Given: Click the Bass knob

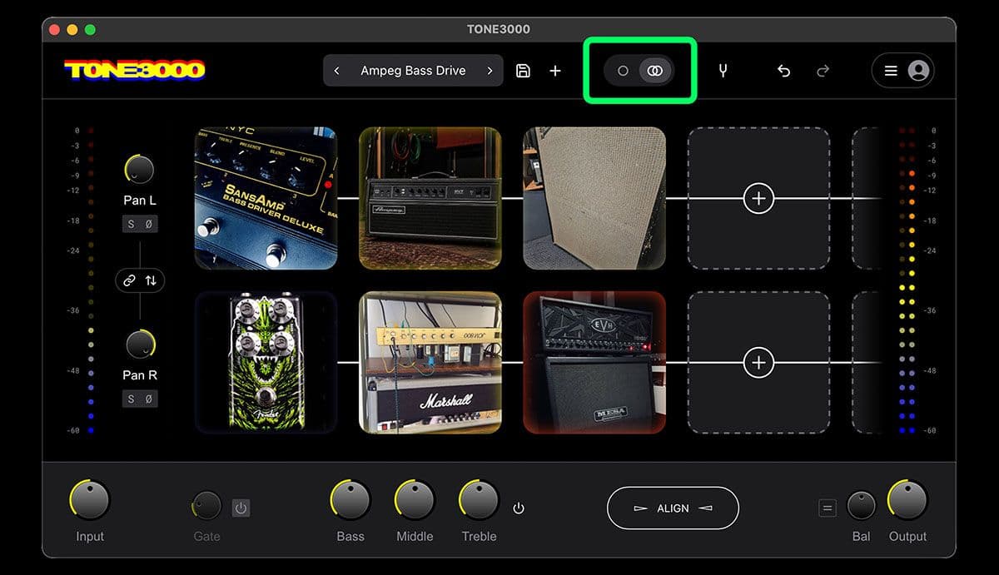Looking at the screenshot, I should 350,500.
